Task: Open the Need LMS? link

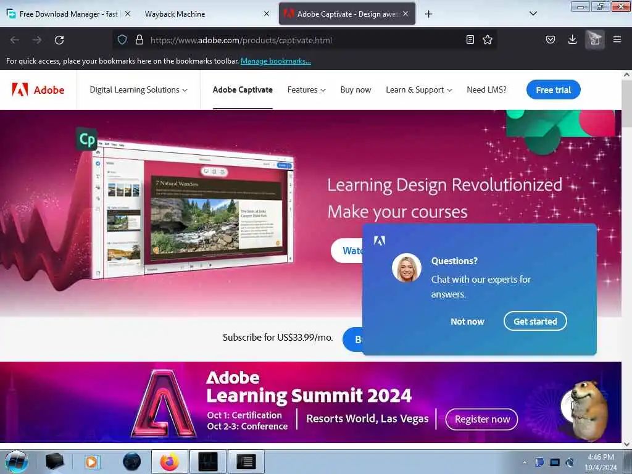Action: [486, 90]
